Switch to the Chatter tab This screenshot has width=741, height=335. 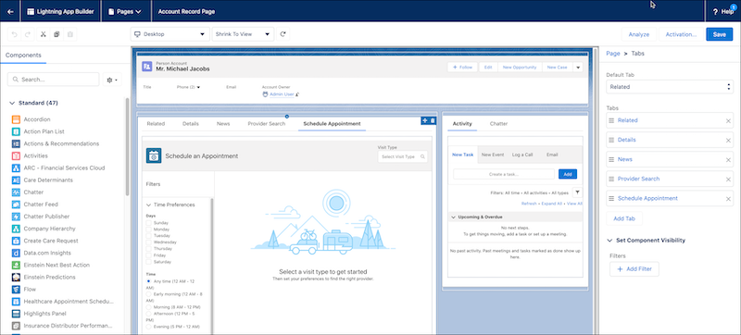tap(498, 124)
